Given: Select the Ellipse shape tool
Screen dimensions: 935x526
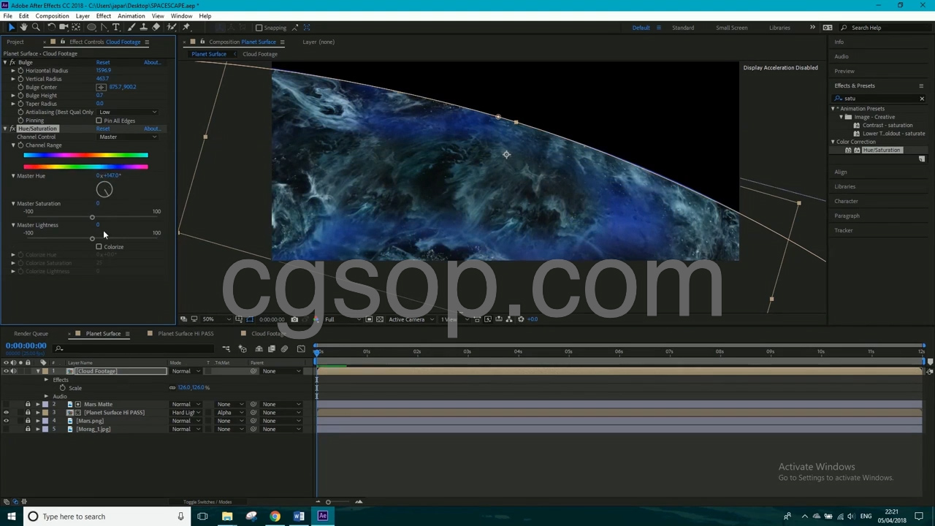Looking at the screenshot, I should pyautogui.click(x=92, y=28).
